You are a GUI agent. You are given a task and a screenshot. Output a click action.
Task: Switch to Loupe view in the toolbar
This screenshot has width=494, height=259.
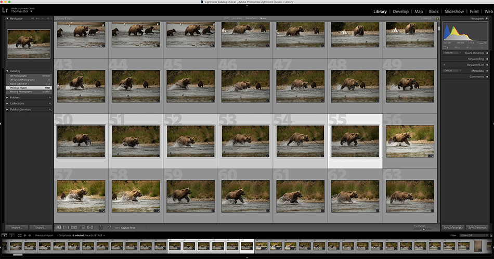[66, 227]
